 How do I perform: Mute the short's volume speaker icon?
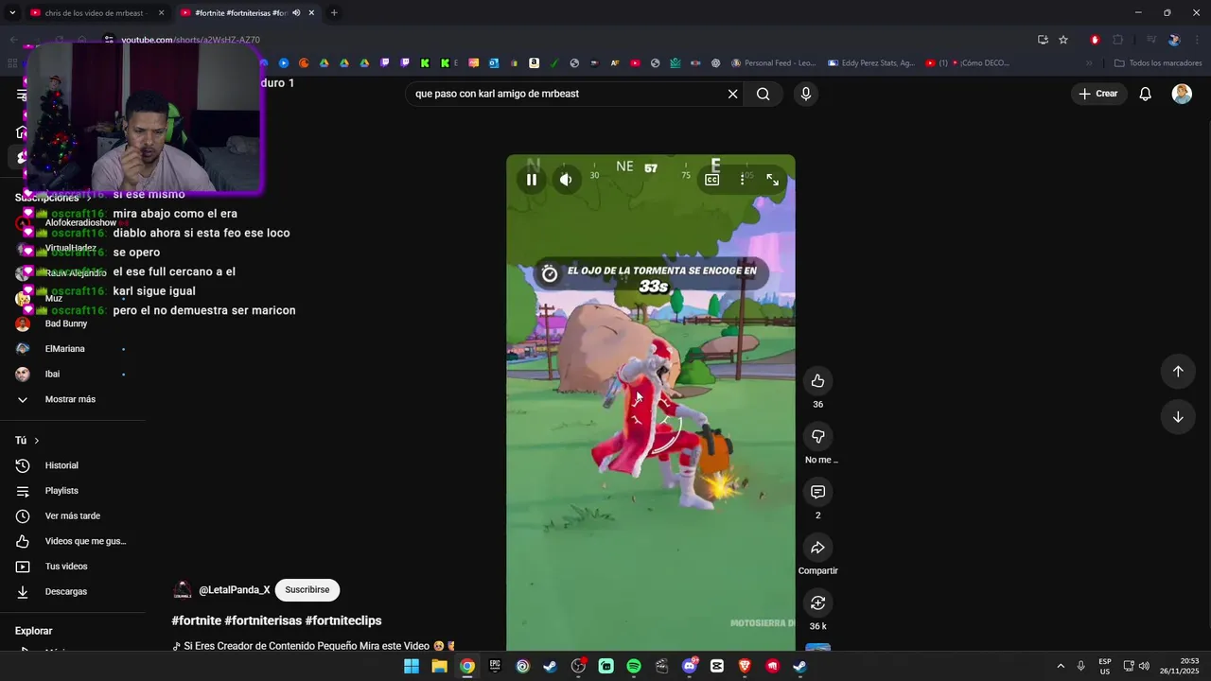click(x=566, y=180)
